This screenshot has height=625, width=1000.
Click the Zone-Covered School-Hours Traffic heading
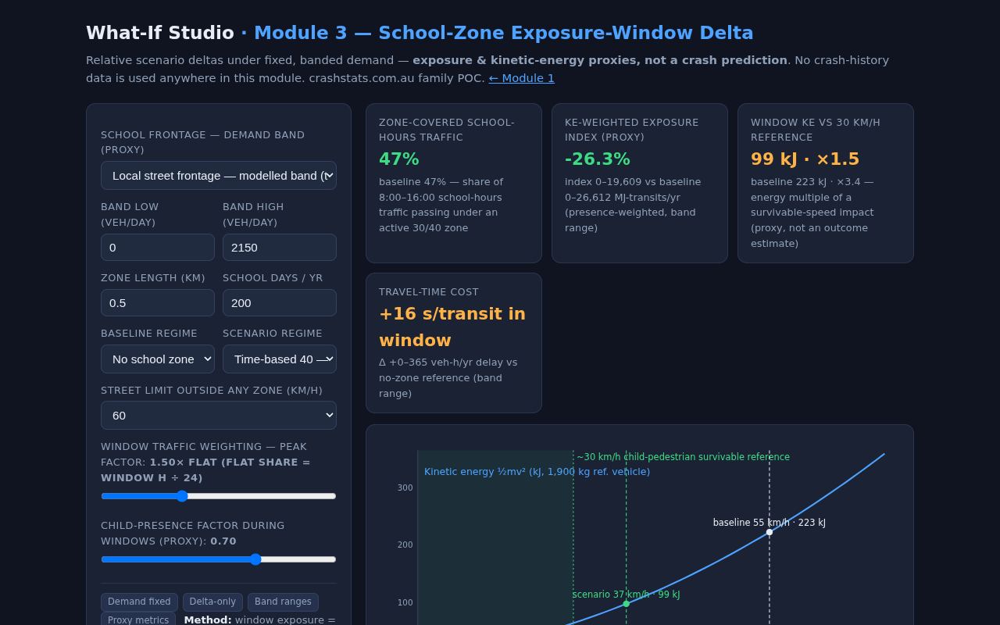click(447, 130)
